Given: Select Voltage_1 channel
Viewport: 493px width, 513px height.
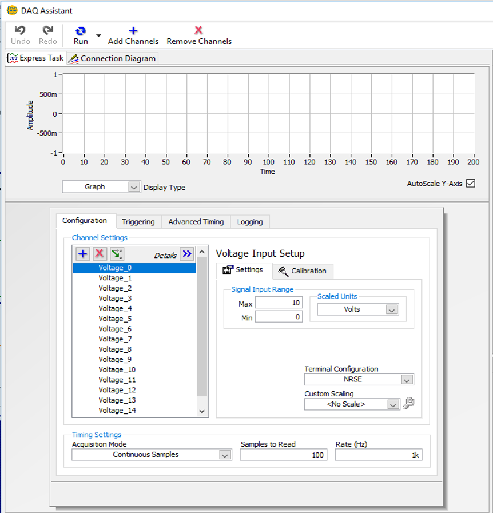Looking at the screenshot, I should [134, 278].
